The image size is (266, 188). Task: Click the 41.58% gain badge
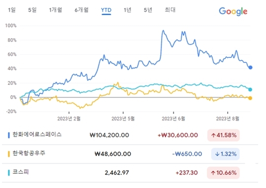click(224, 135)
